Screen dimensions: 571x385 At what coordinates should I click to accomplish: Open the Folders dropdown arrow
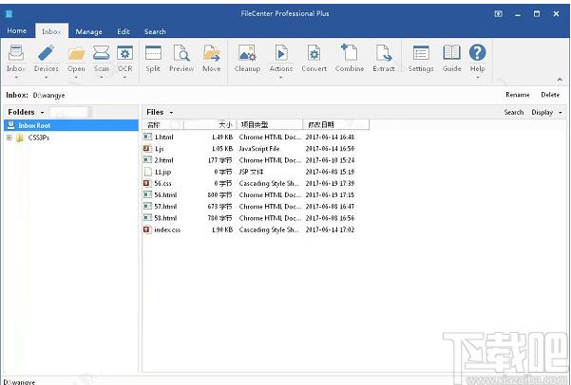coord(42,112)
